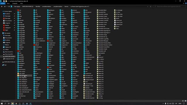This screenshot has height=105, width=187.
Task: Show hidden system tray icons
Action: point(163,104)
